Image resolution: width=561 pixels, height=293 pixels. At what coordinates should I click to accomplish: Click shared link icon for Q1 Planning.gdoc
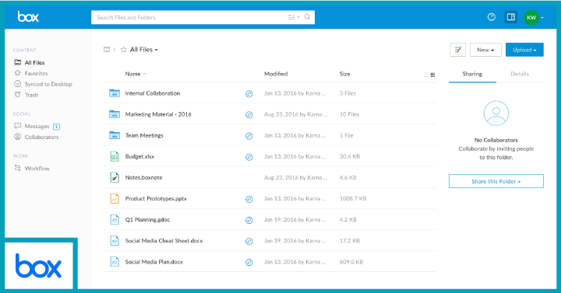(249, 220)
